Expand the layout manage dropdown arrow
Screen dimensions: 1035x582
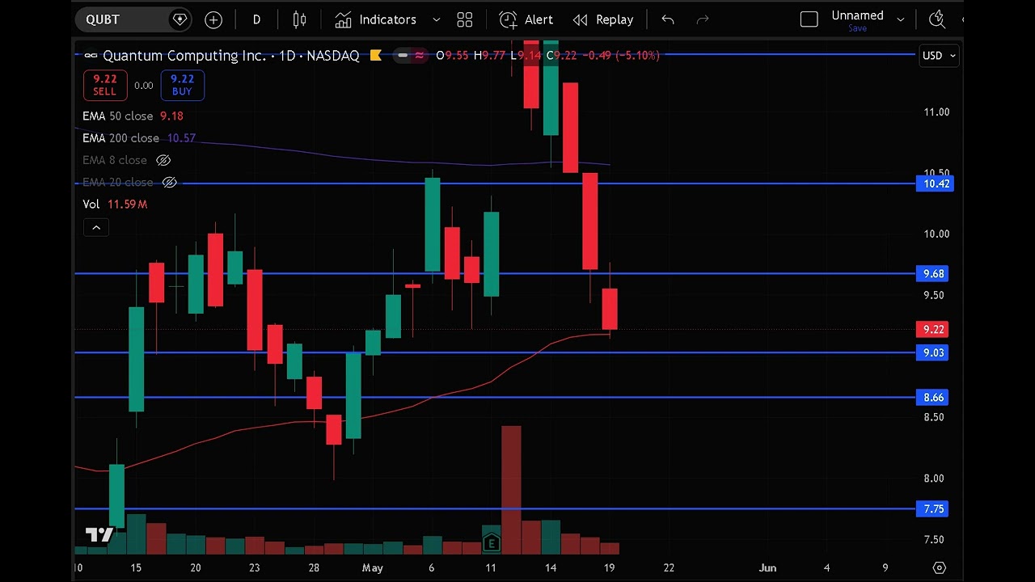pyautogui.click(x=900, y=19)
